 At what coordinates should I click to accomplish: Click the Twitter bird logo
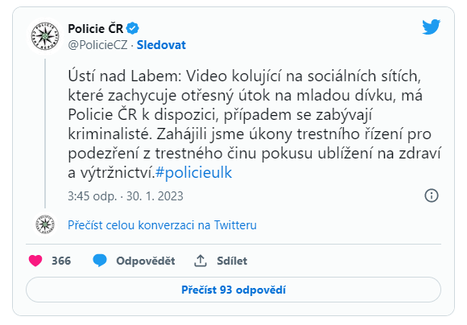431,27
